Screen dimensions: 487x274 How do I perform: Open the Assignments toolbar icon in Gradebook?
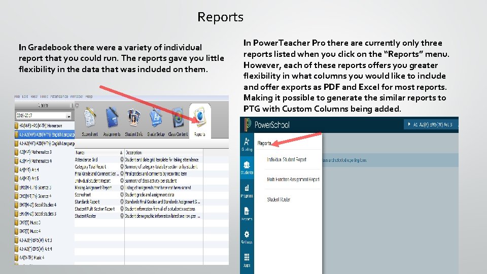coord(112,118)
